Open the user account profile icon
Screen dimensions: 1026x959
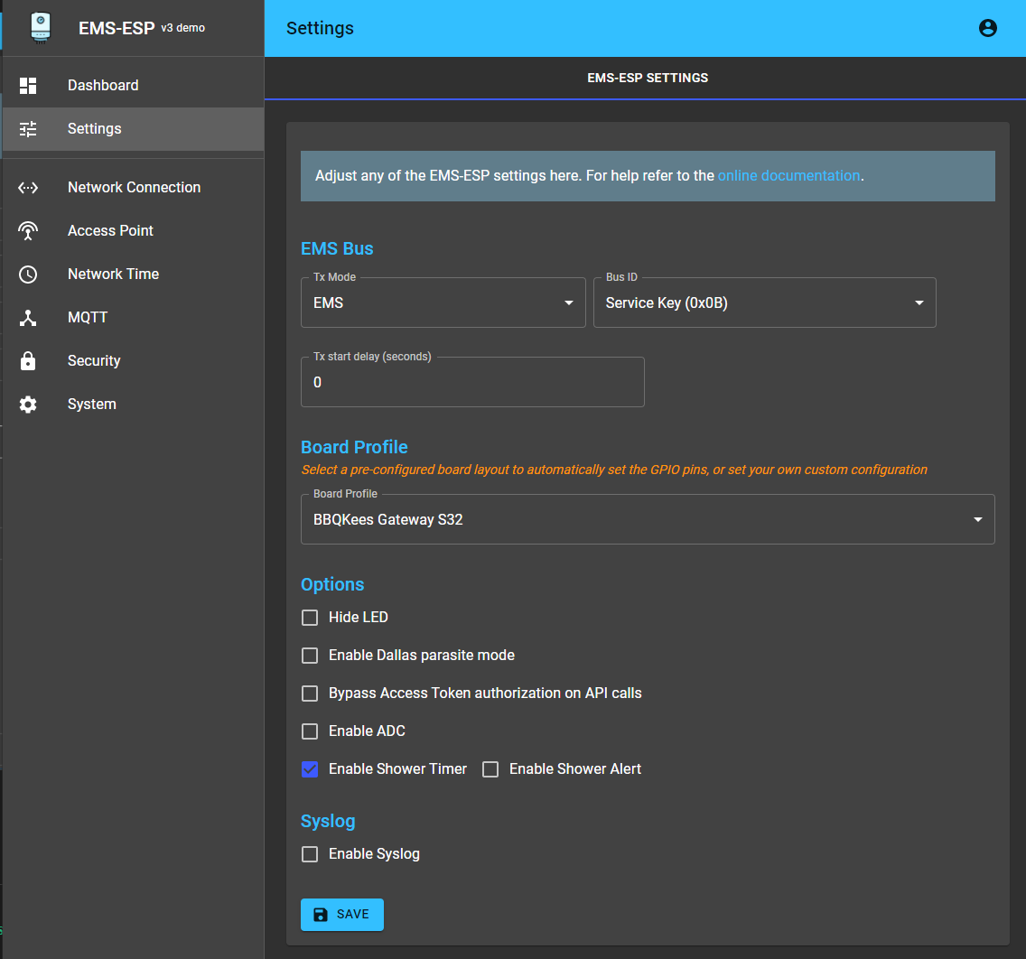(x=988, y=28)
